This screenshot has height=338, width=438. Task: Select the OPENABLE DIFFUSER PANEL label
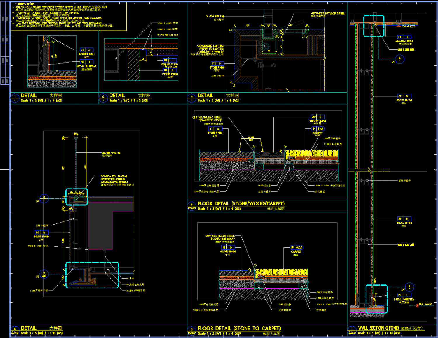[x=327, y=13]
